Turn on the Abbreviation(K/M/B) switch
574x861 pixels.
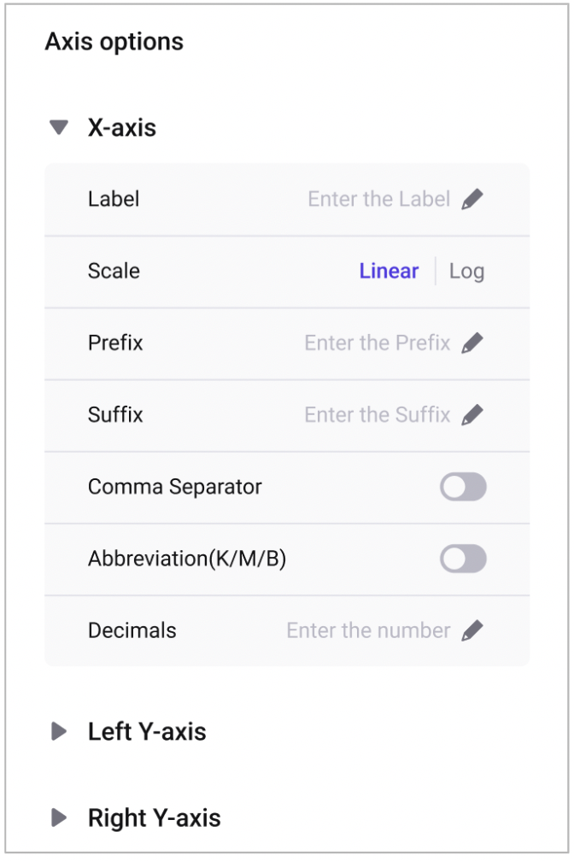point(463,559)
